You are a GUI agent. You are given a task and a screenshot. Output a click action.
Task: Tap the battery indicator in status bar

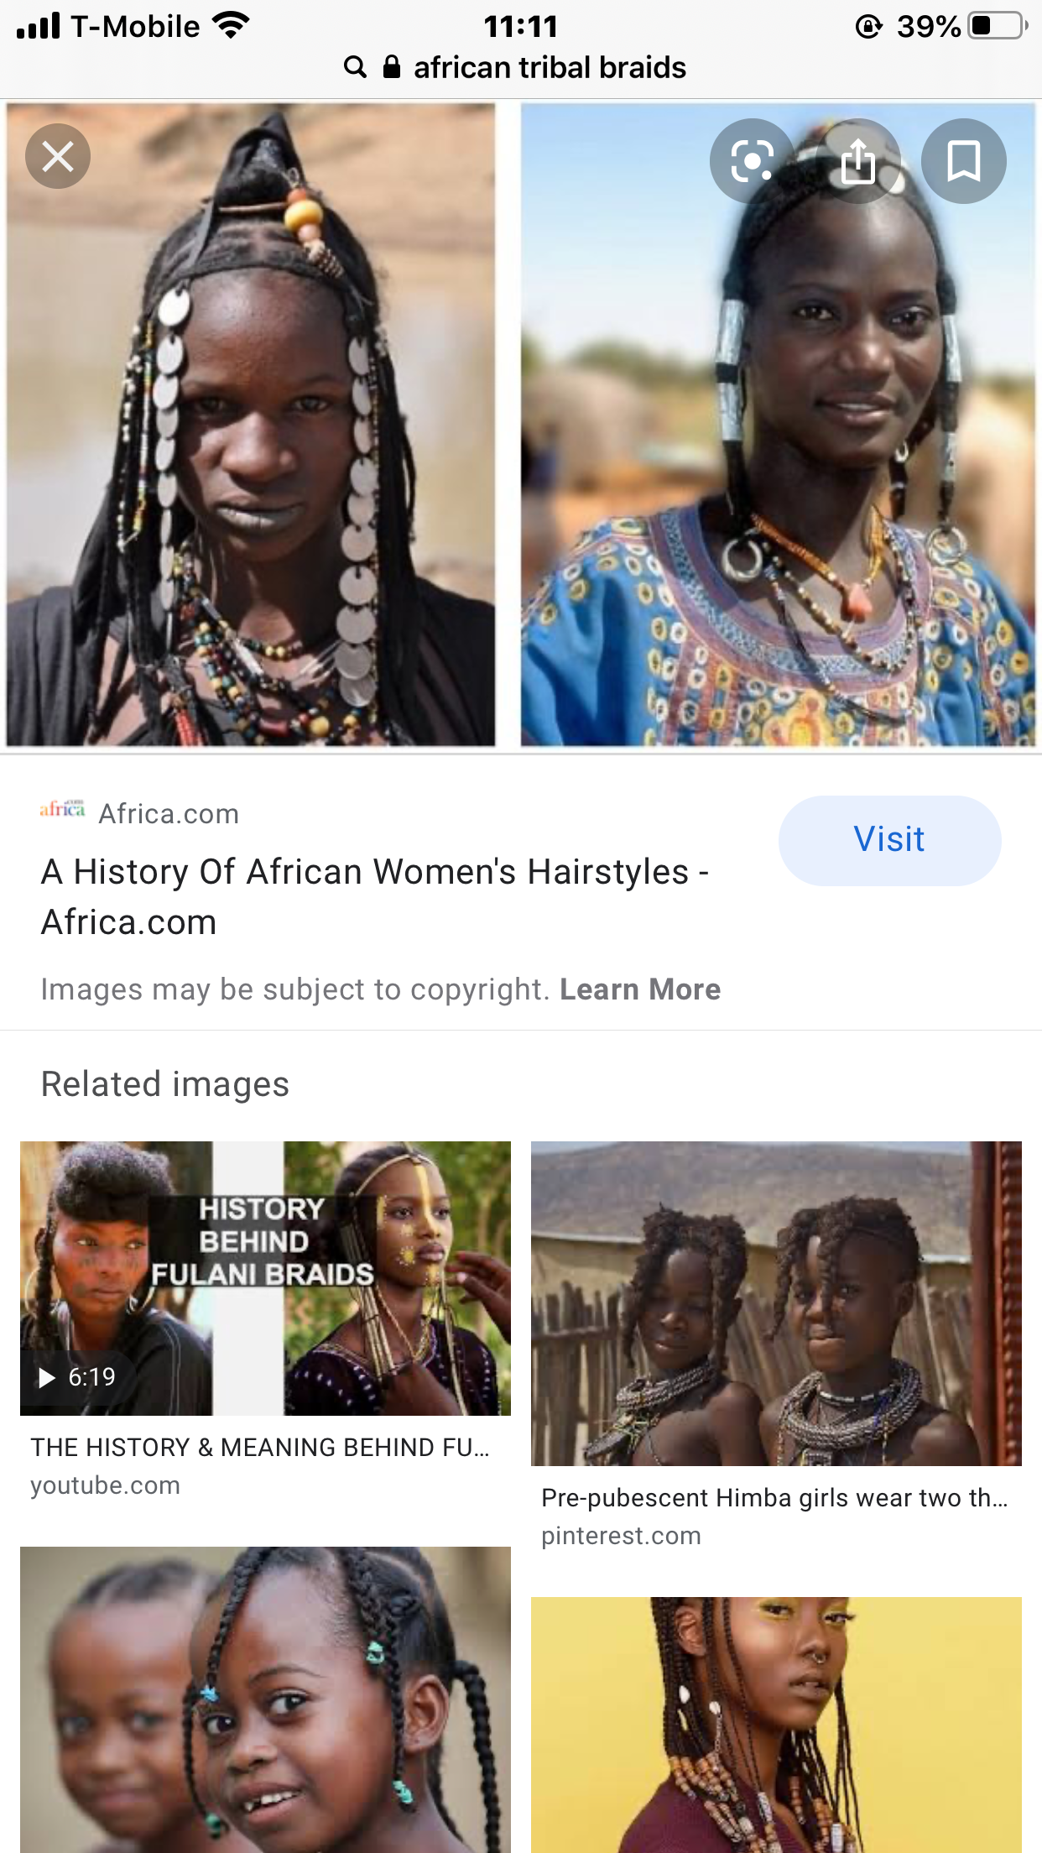point(998,26)
